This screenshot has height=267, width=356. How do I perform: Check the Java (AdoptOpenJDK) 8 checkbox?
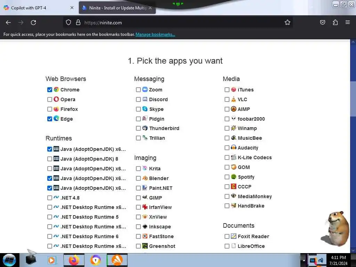click(x=50, y=159)
